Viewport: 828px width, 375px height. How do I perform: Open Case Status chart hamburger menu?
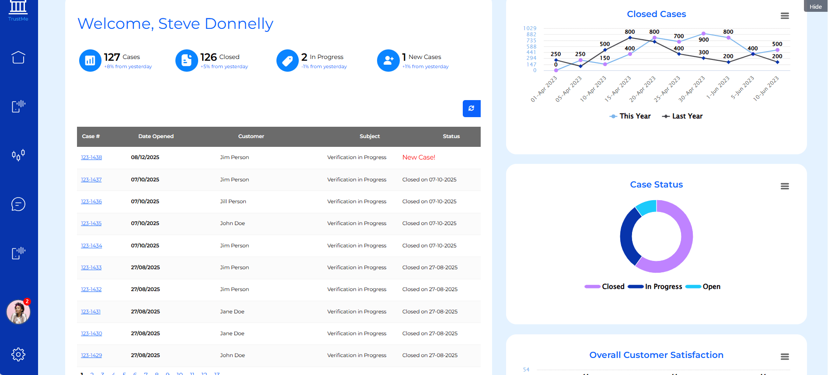tap(785, 186)
